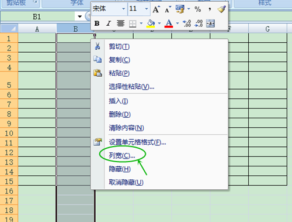Viewport: 292px width, 222px height.
Task: Click the red font color icon
Action: [169, 23]
